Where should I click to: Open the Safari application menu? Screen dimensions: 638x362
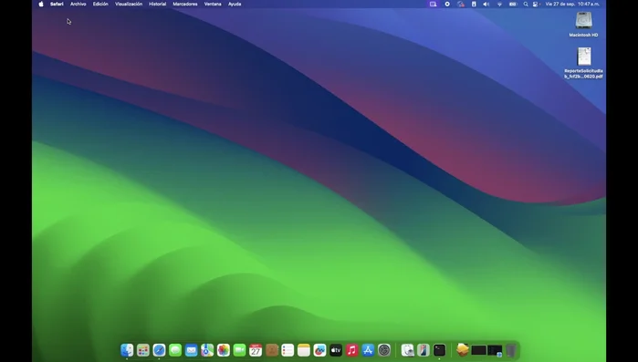[x=57, y=4]
